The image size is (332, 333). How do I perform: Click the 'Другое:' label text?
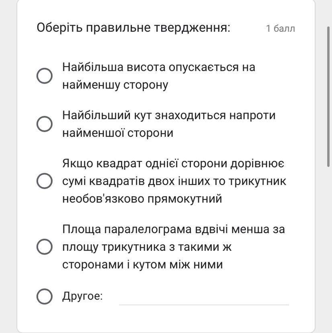tap(82, 296)
